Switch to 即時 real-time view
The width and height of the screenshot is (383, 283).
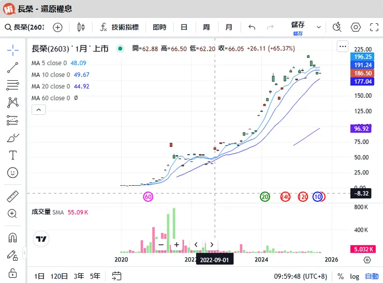pyautogui.click(x=159, y=27)
